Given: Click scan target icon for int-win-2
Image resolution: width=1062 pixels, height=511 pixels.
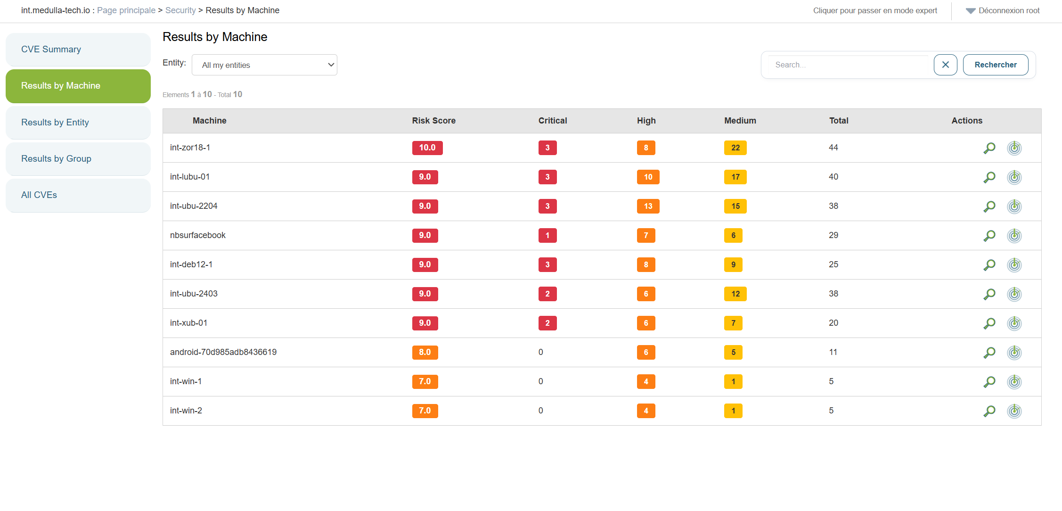Looking at the screenshot, I should click(x=1014, y=411).
